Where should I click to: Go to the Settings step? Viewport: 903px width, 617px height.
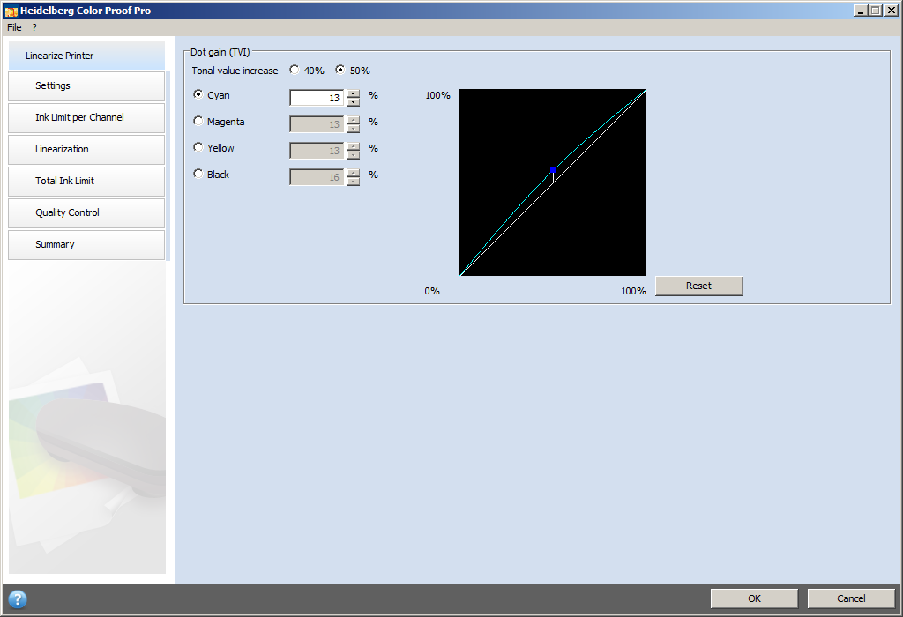[86, 85]
